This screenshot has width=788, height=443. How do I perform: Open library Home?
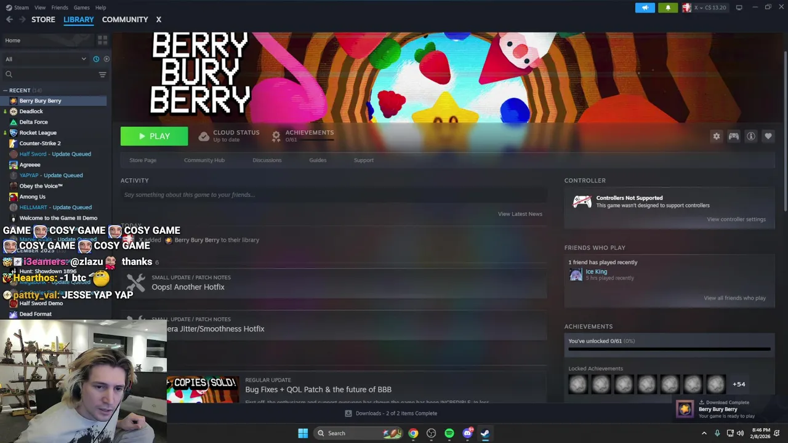[x=12, y=40]
